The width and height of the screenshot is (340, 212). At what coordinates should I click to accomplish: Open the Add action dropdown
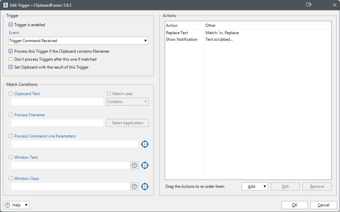point(255,186)
